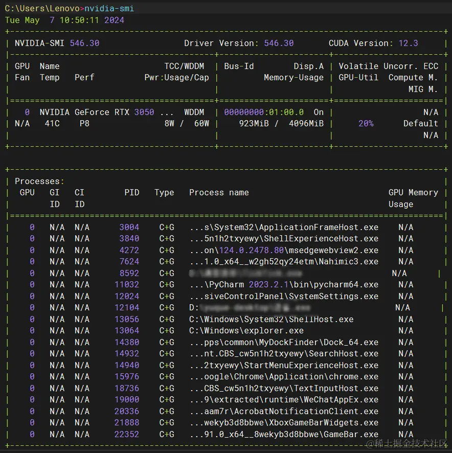The height and width of the screenshot is (453, 452).
Task: Click the P8 performance state
Action: (84, 124)
